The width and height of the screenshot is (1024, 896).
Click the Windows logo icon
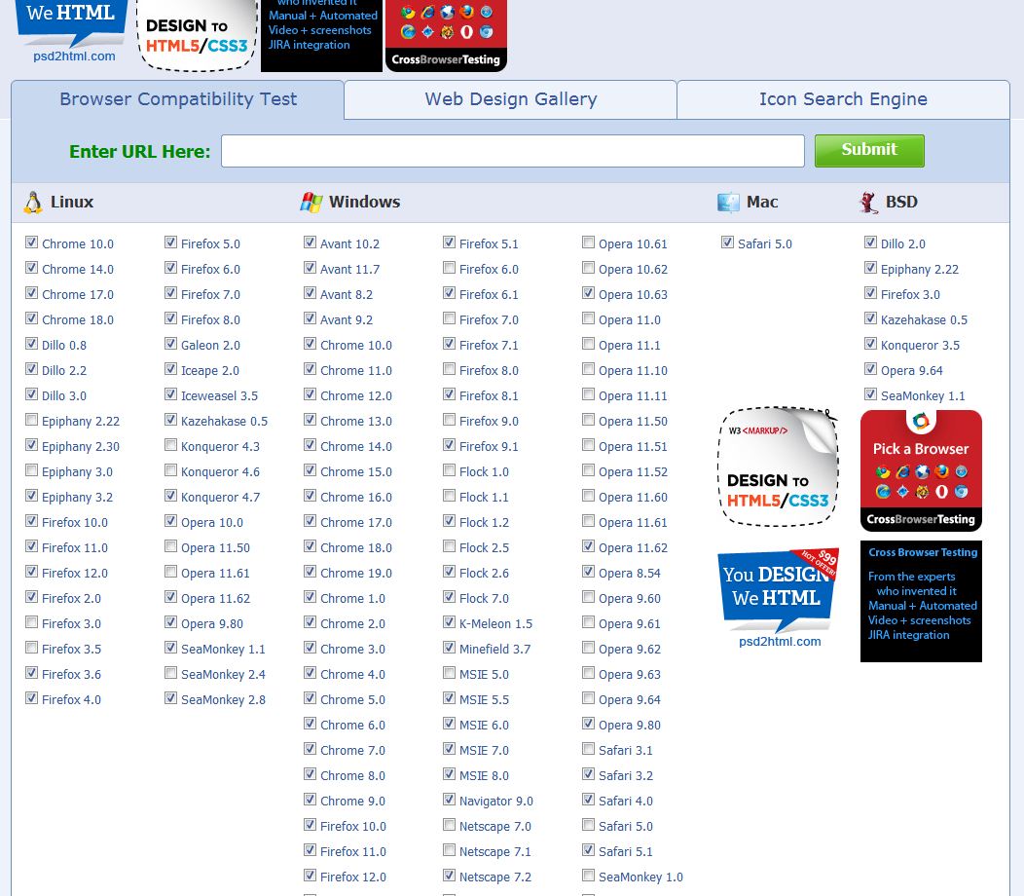[x=312, y=202]
